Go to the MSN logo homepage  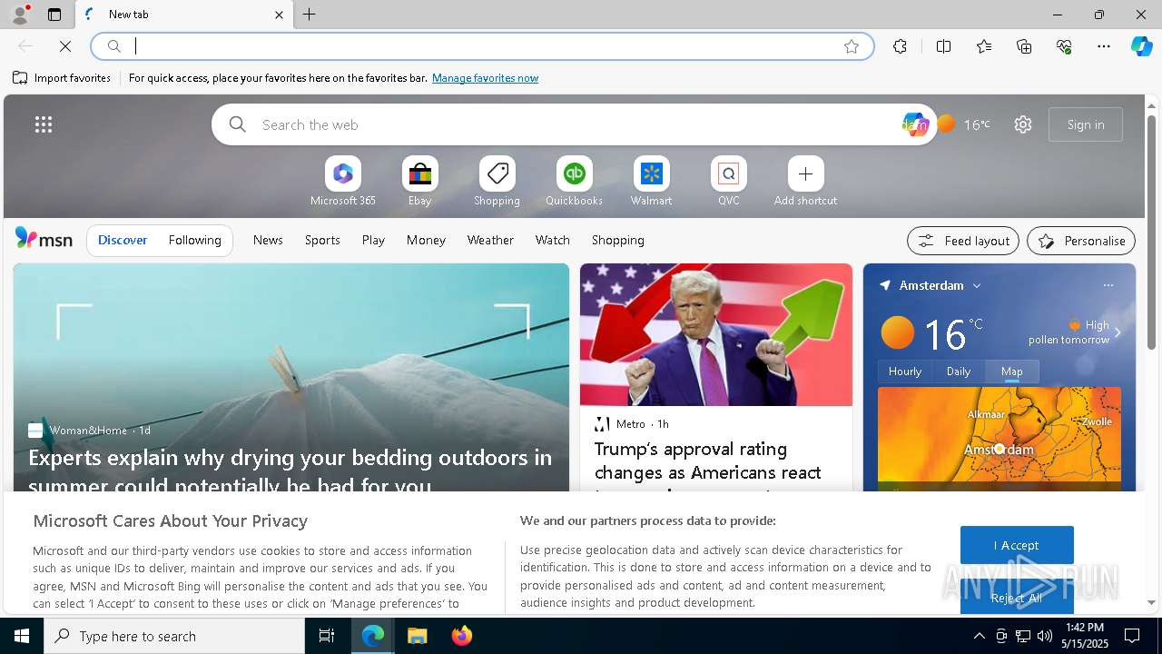pyautogui.click(x=44, y=239)
